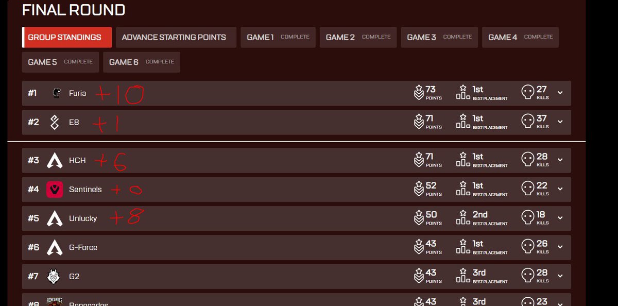618x306 pixels.
Task: Click the Sentinels team logo
Action: click(x=55, y=189)
